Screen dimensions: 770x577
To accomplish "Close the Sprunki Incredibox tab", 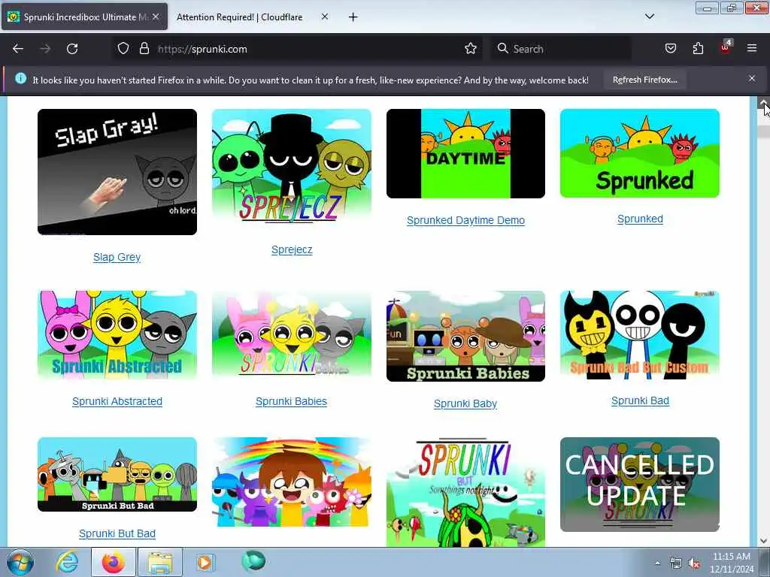I will click(x=156, y=17).
